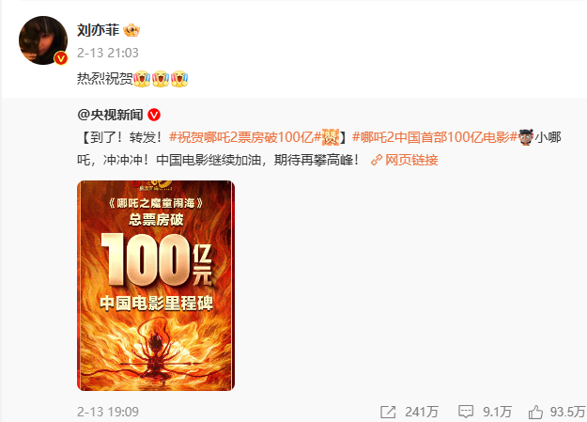Like the post with the 93.5万 thumbs-up

(x=535, y=412)
